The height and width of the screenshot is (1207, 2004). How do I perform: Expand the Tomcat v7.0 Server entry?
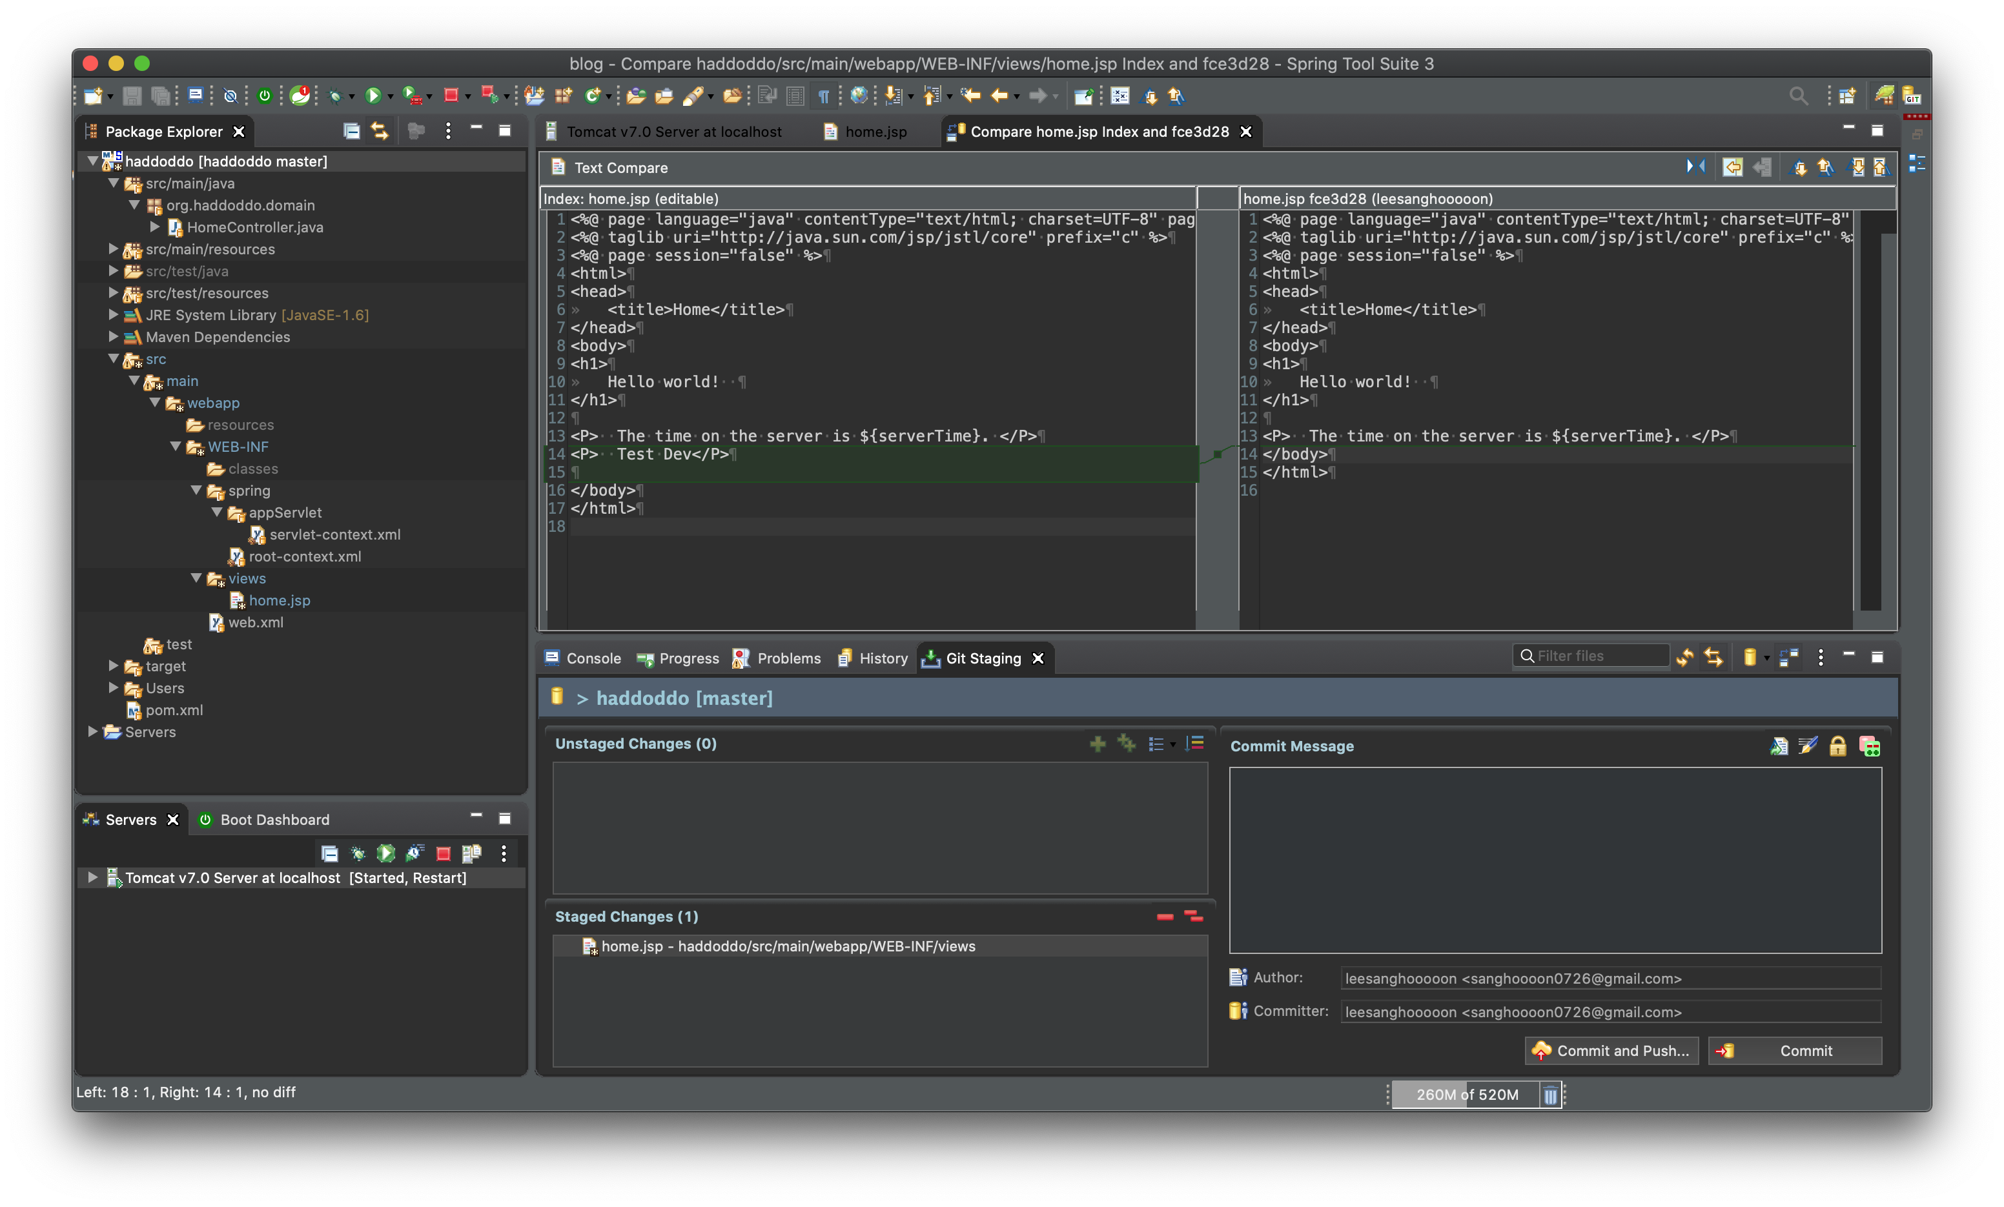pyautogui.click(x=93, y=878)
